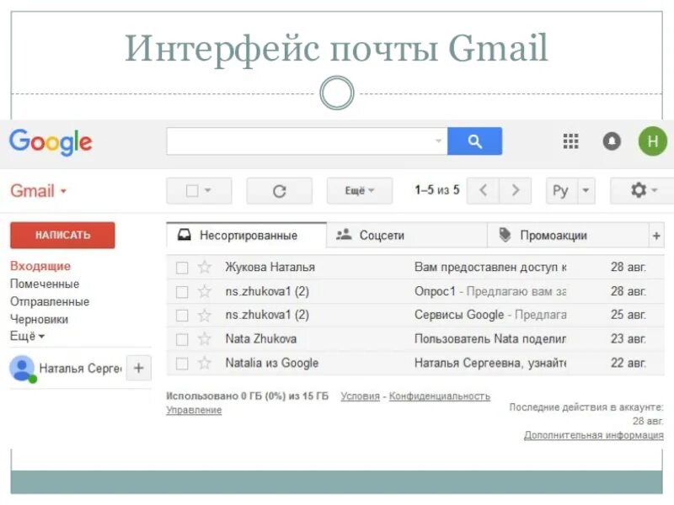This screenshot has height=505, width=674.
Task: Go to the previous page of messages
Action: coord(483,190)
